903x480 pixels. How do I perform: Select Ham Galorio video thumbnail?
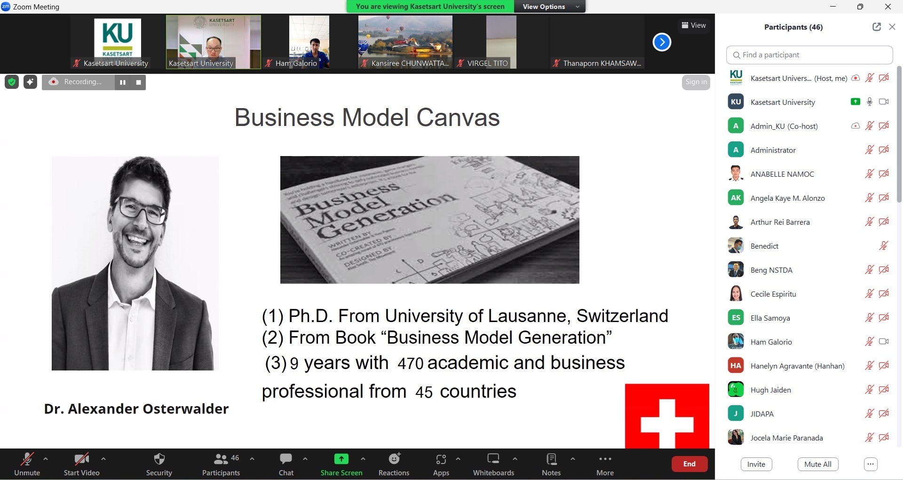309,42
